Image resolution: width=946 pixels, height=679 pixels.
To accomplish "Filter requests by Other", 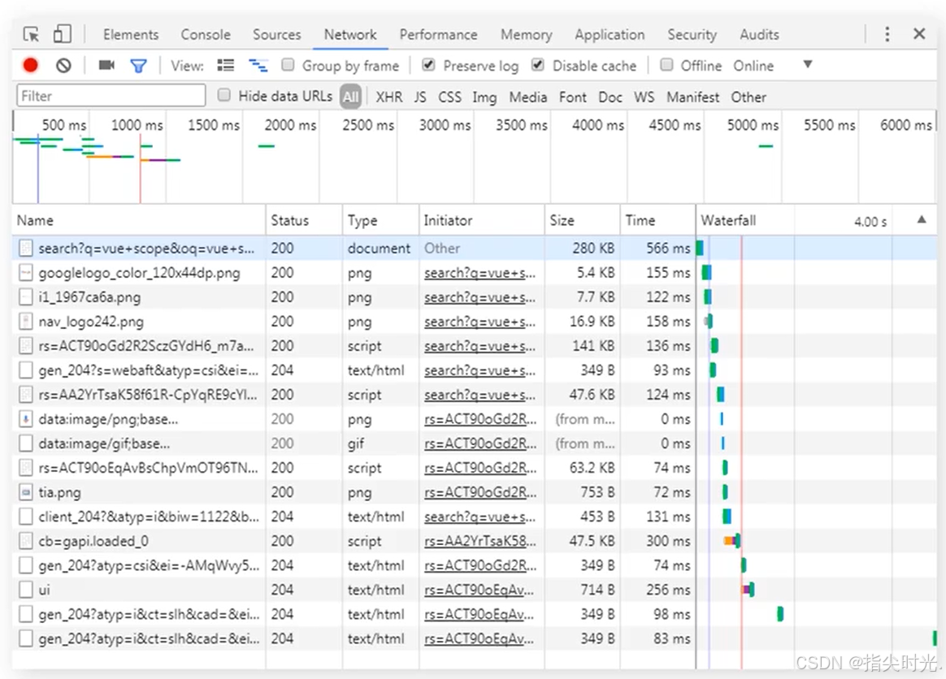I will (749, 97).
